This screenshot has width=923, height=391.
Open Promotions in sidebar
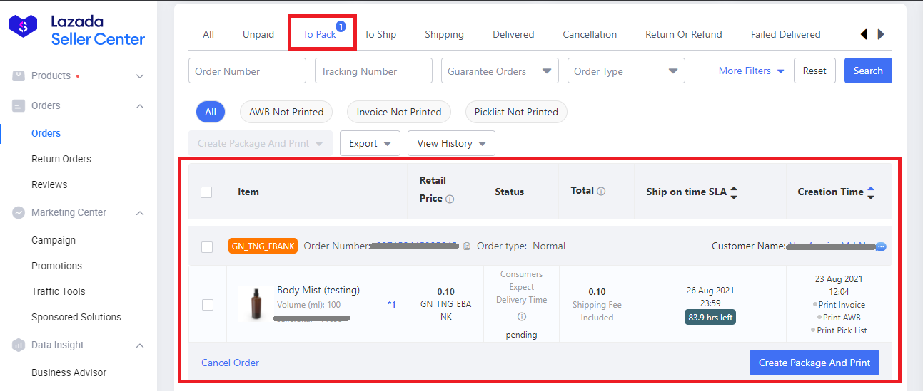pyautogui.click(x=56, y=266)
